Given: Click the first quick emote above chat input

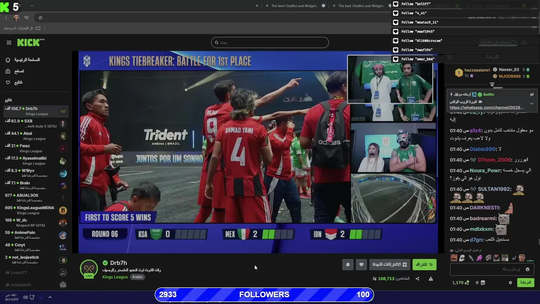Looking at the screenshot, I should [454, 258].
